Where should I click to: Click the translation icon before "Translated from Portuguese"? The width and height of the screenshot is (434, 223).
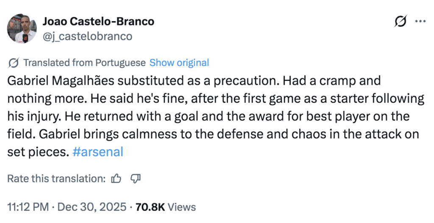coord(13,63)
